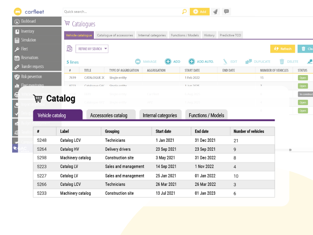
Task: Open Inventory in the sidebar
Action: coord(27,31)
